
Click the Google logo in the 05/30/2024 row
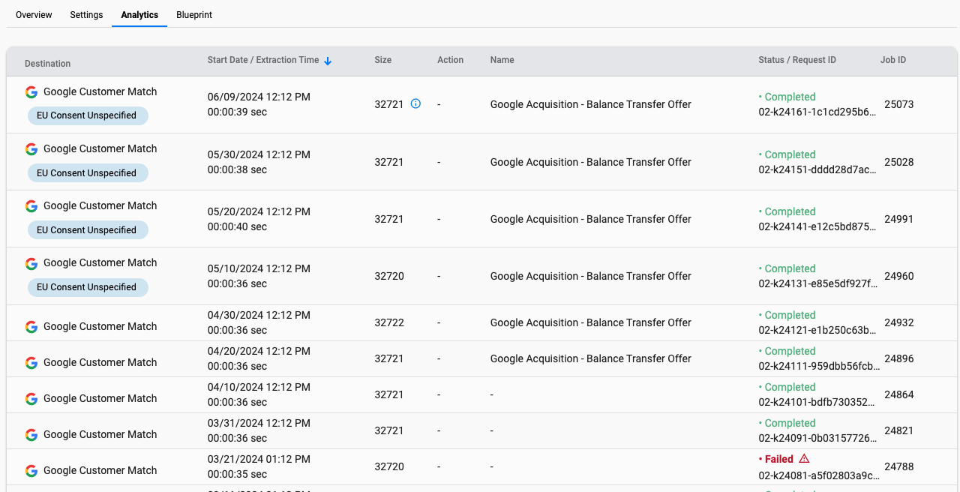(x=31, y=149)
